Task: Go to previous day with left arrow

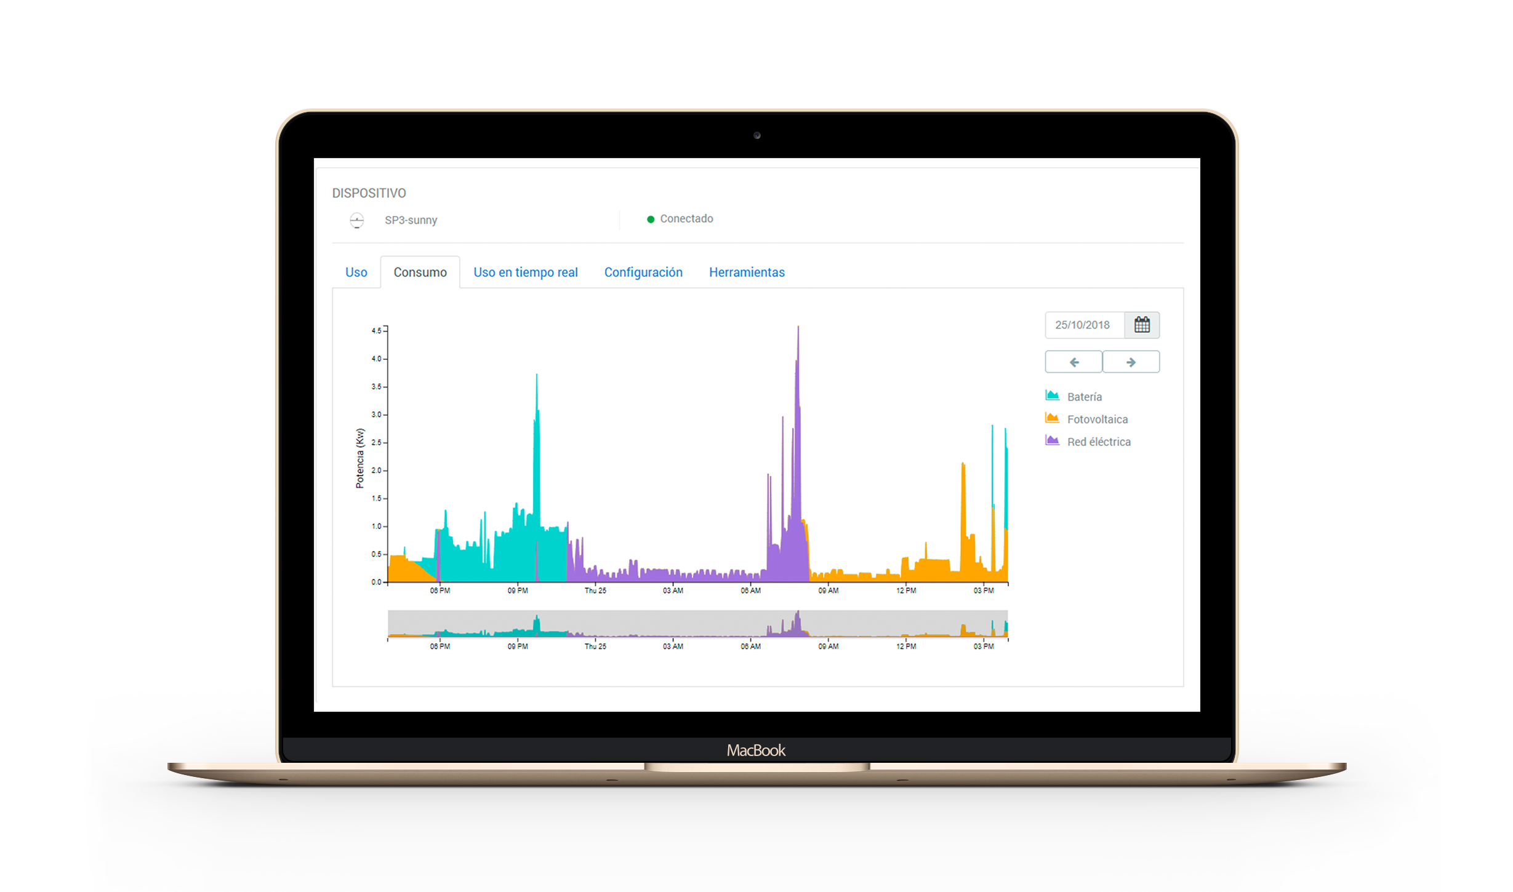Action: coord(1074,362)
